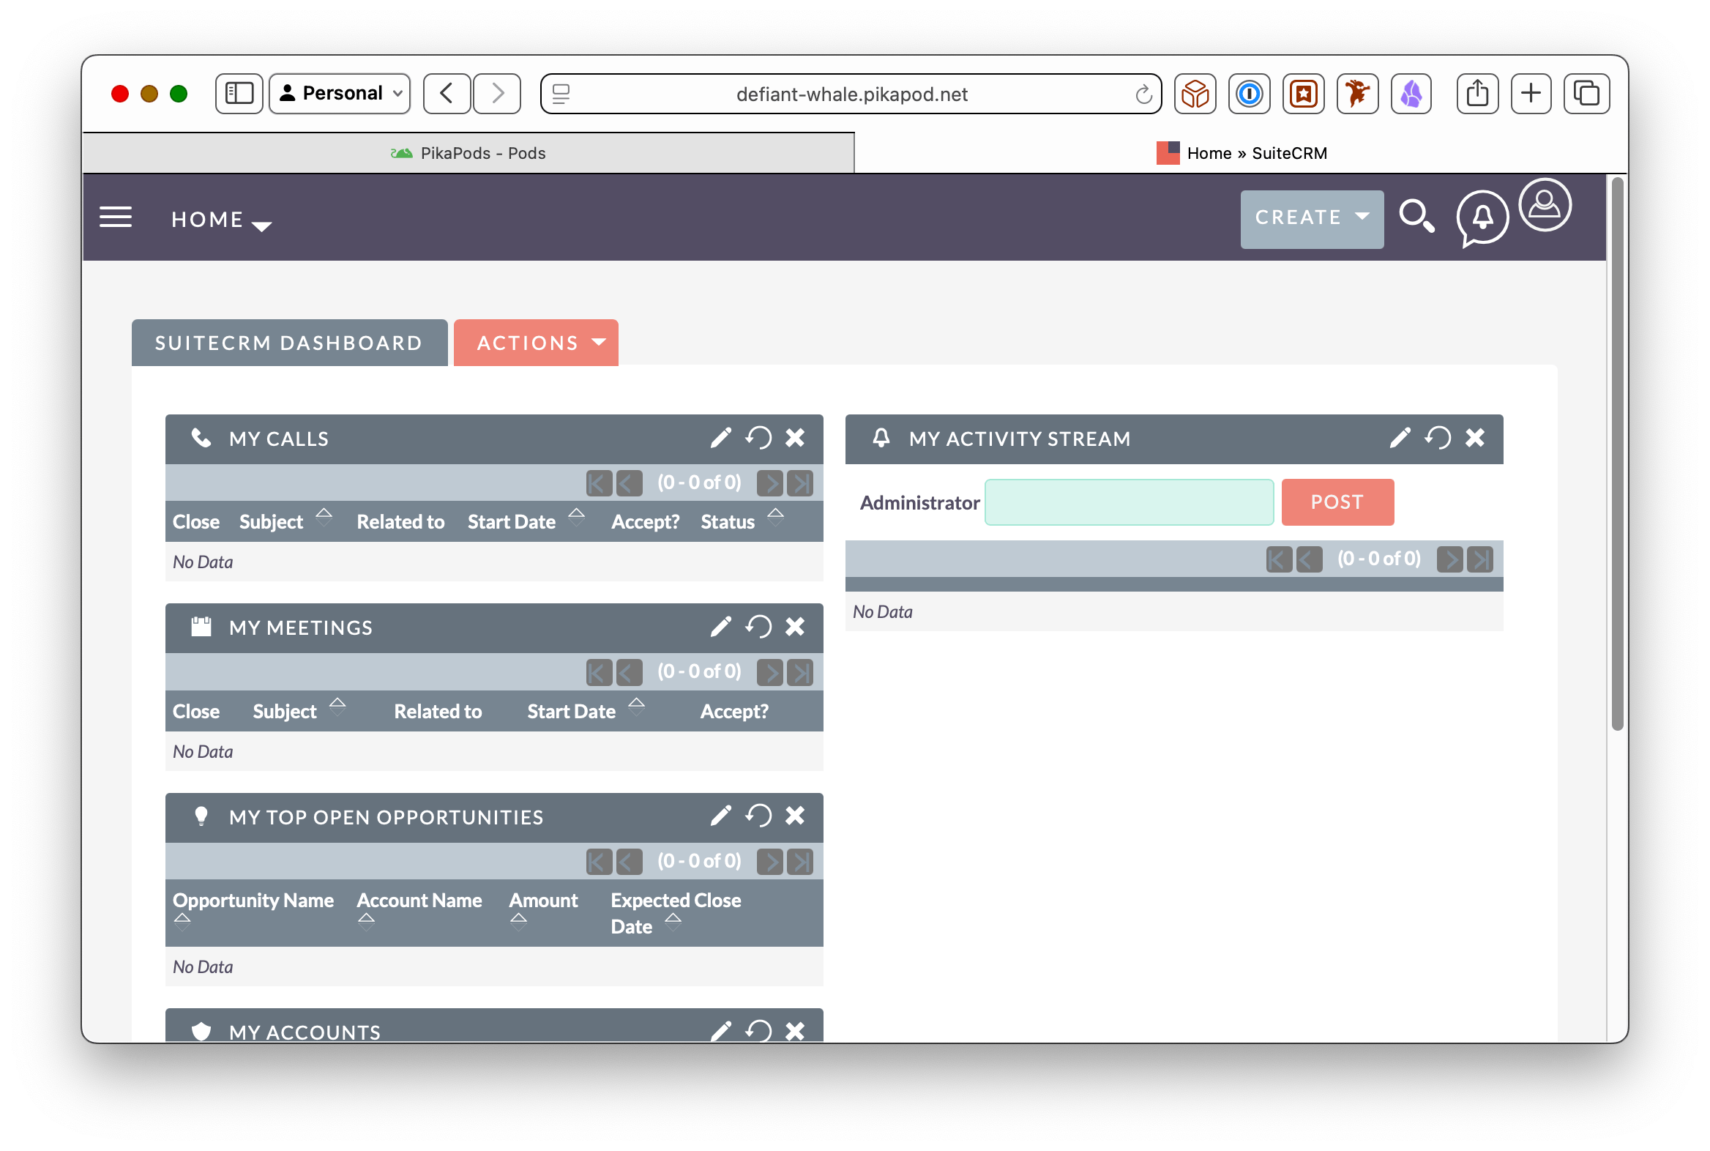Click the page settings icon in address bar
This screenshot has height=1151, width=1710.
pos(561,93)
